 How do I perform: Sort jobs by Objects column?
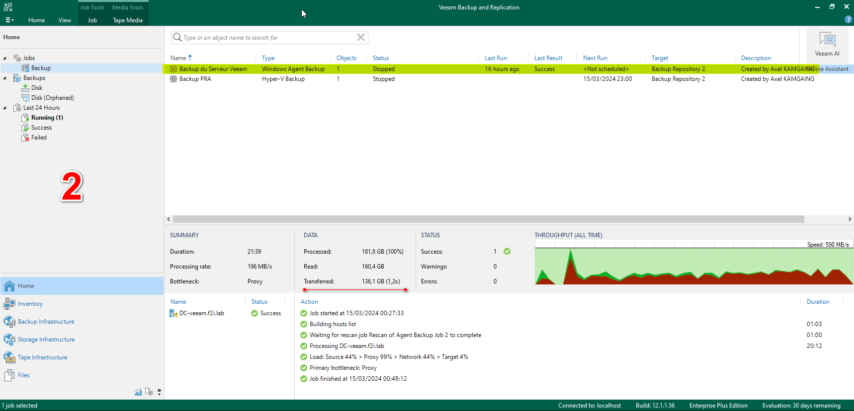346,58
